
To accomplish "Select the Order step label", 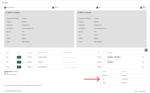I will point(144,8).
